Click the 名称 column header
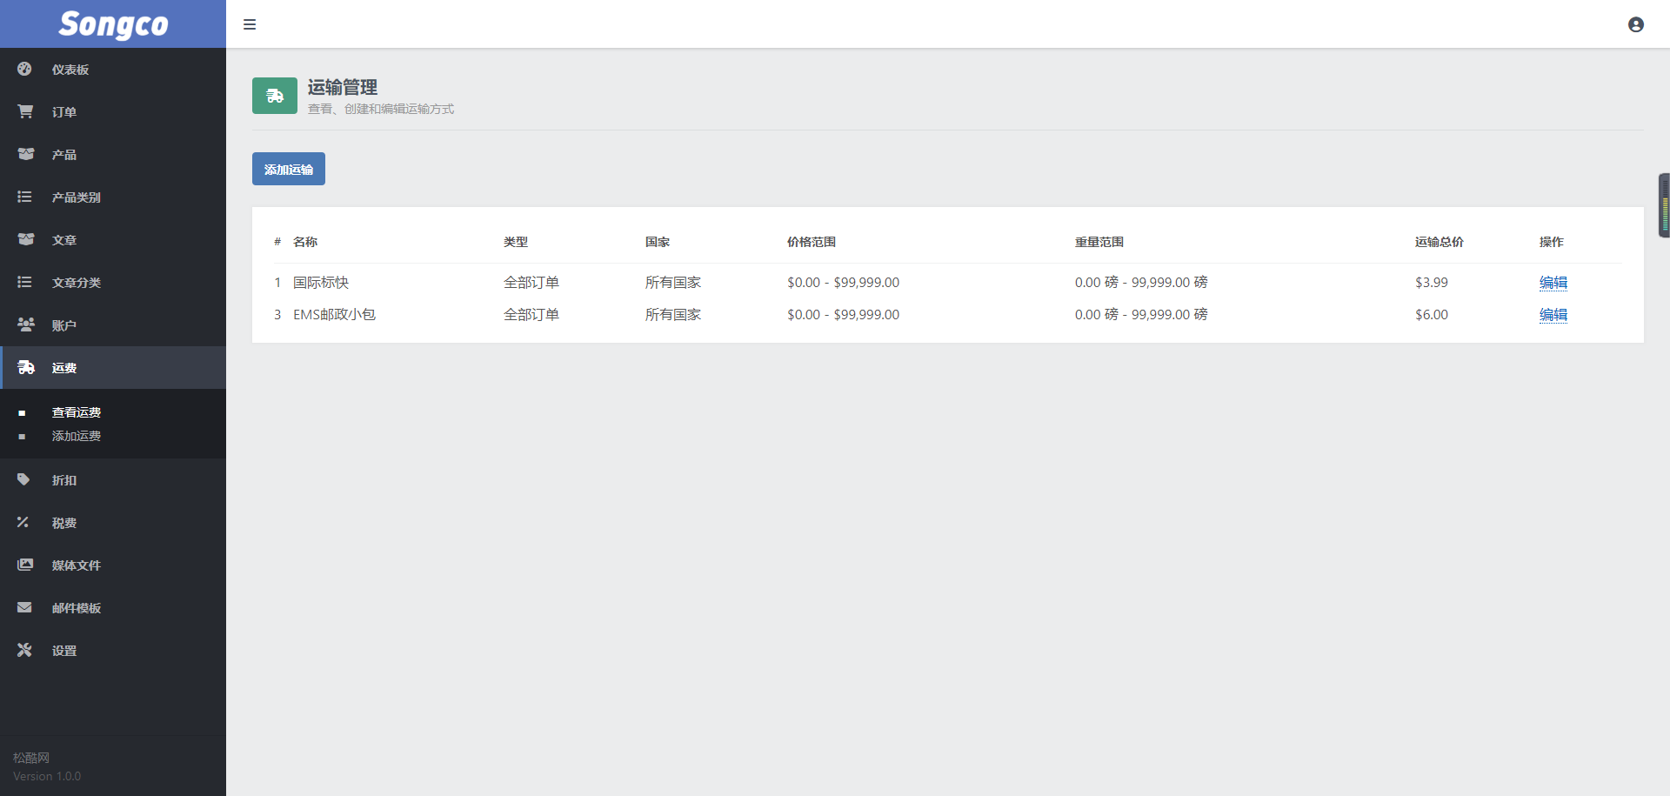1670x796 pixels. click(x=305, y=242)
